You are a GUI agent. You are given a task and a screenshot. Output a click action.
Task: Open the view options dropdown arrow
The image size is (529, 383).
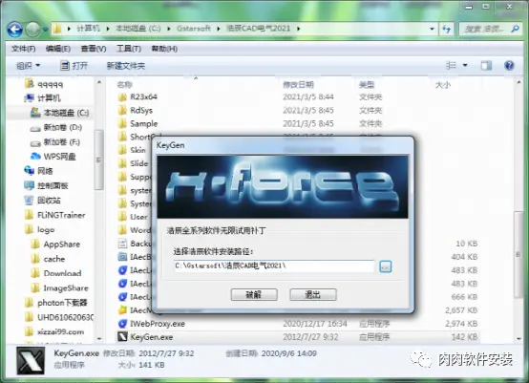(x=465, y=65)
